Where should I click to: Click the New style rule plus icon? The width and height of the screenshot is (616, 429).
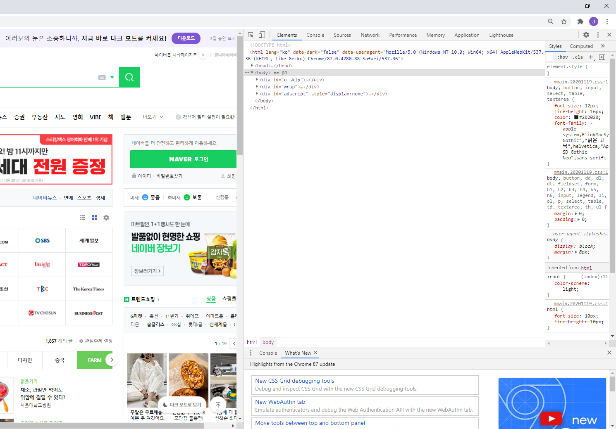(591, 57)
